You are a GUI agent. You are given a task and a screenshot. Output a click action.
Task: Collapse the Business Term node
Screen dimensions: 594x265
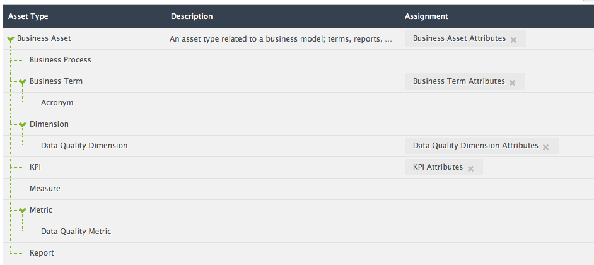tap(23, 81)
